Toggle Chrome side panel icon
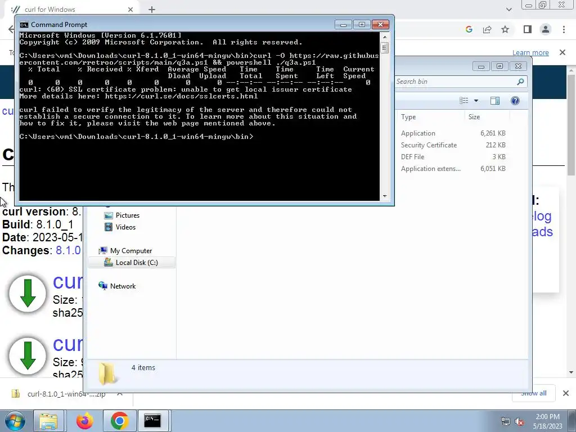This screenshot has height=432, width=576. point(528,29)
